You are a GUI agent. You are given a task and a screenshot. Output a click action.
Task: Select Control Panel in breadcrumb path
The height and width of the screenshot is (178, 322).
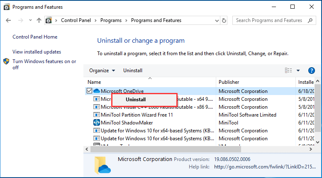point(76,20)
